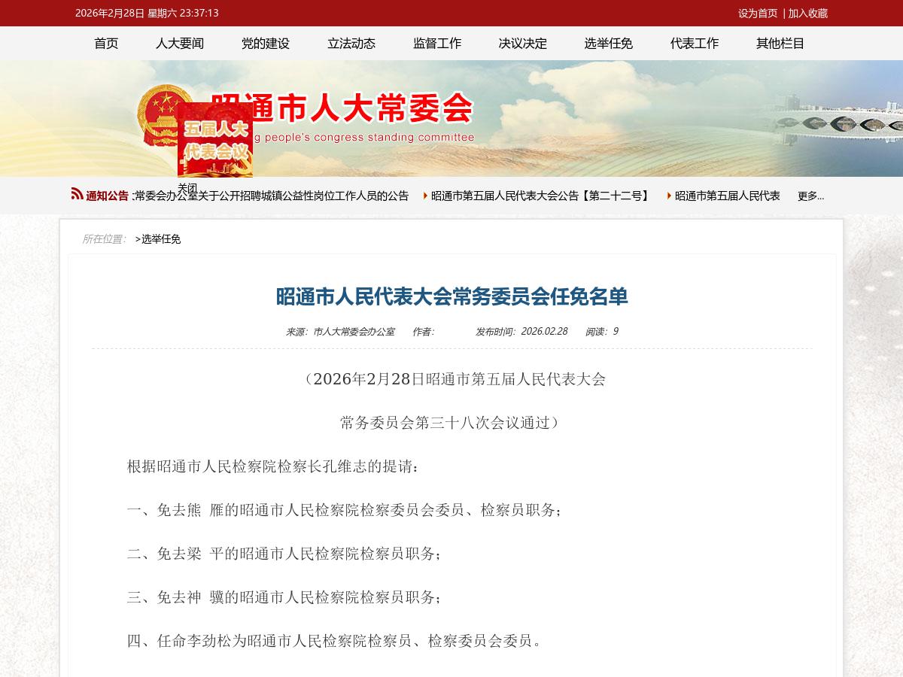Click the 五届人大代表会议 popup image
Viewport: 903px width, 677px height.
[217, 141]
